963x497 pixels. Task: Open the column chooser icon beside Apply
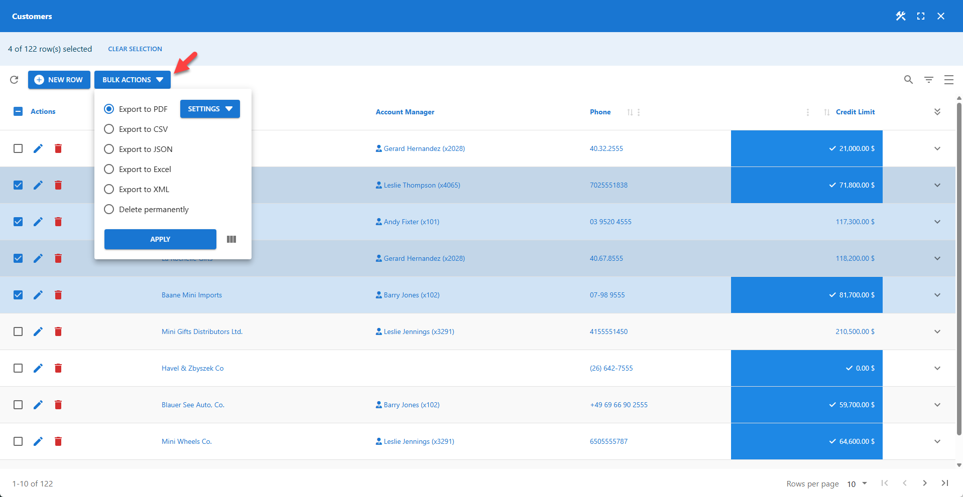(231, 239)
